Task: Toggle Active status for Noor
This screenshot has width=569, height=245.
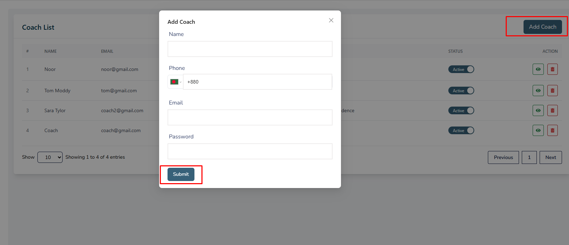Action: click(x=461, y=69)
